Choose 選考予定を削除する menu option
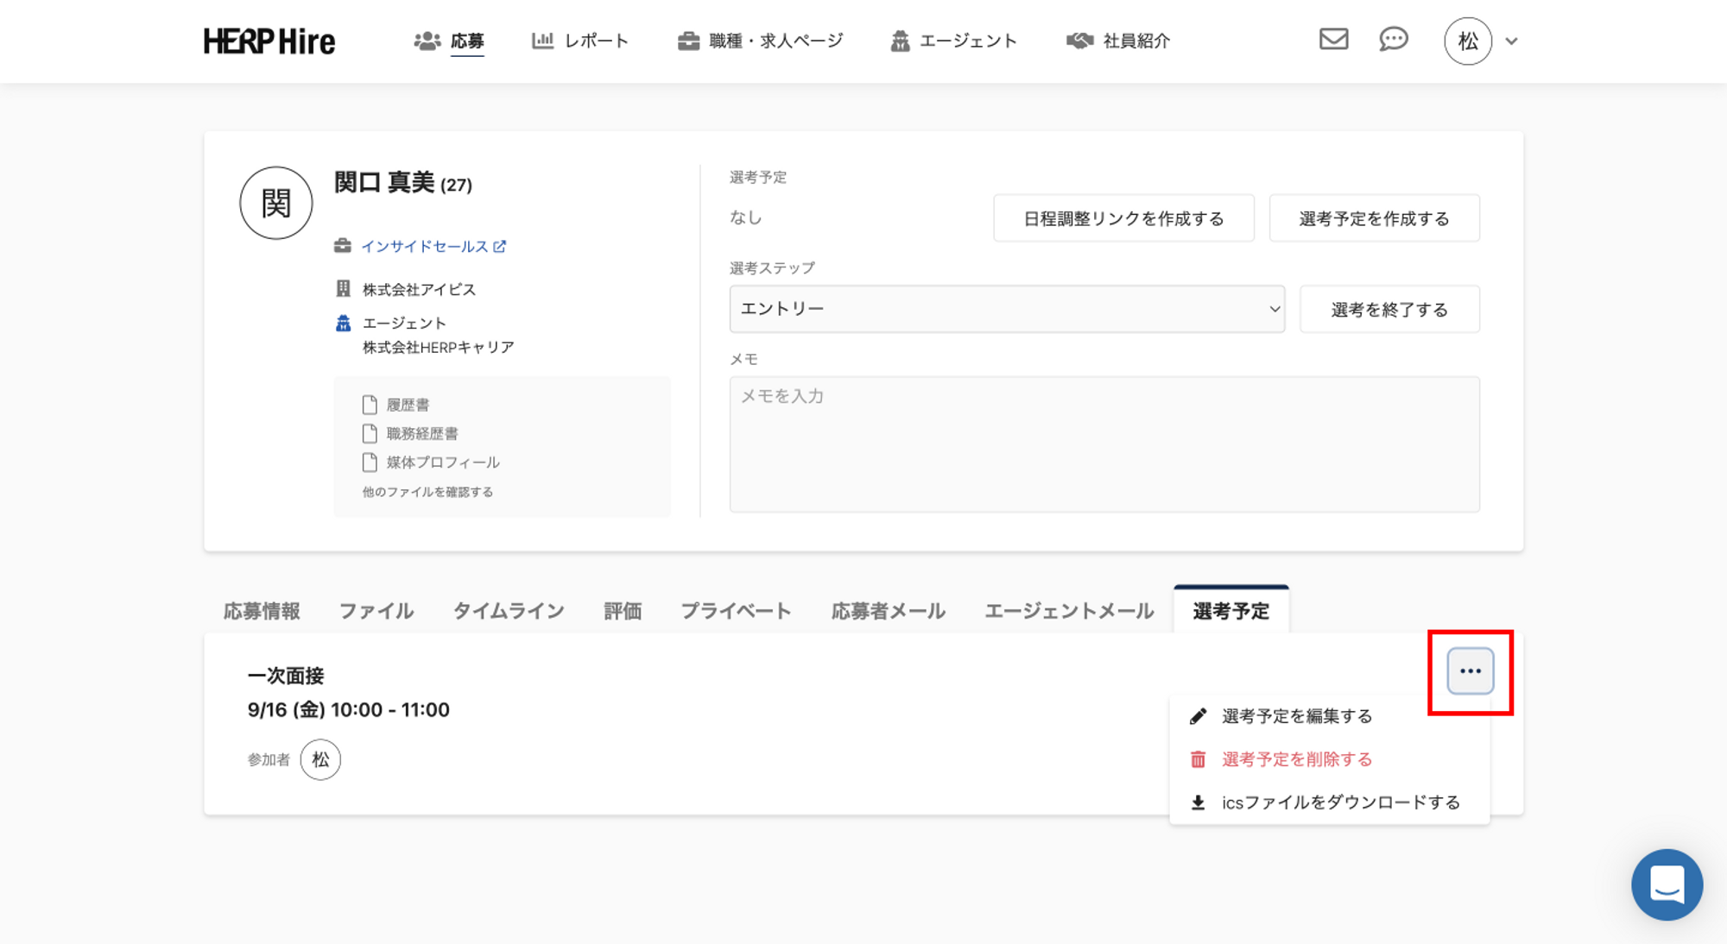Image resolution: width=1727 pixels, height=944 pixels. pyautogui.click(x=1296, y=759)
